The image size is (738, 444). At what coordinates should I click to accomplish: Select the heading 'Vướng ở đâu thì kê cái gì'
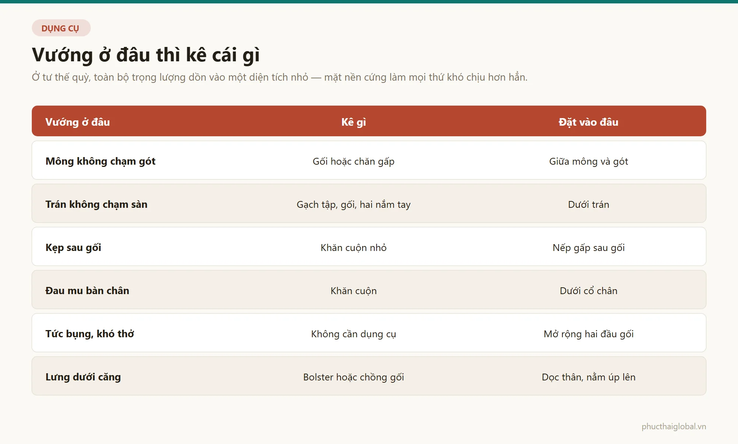pyautogui.click(x=146, y=55)
